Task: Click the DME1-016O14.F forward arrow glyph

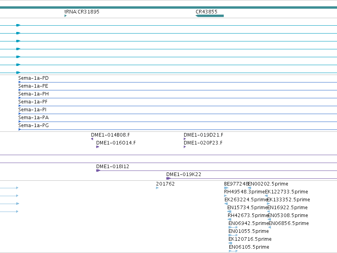Action: point(97,147)
